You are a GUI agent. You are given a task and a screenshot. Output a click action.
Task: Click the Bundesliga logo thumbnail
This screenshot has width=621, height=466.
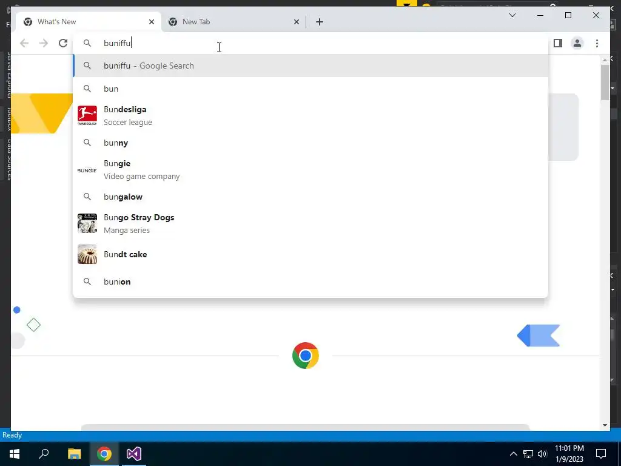coord(87,116)
